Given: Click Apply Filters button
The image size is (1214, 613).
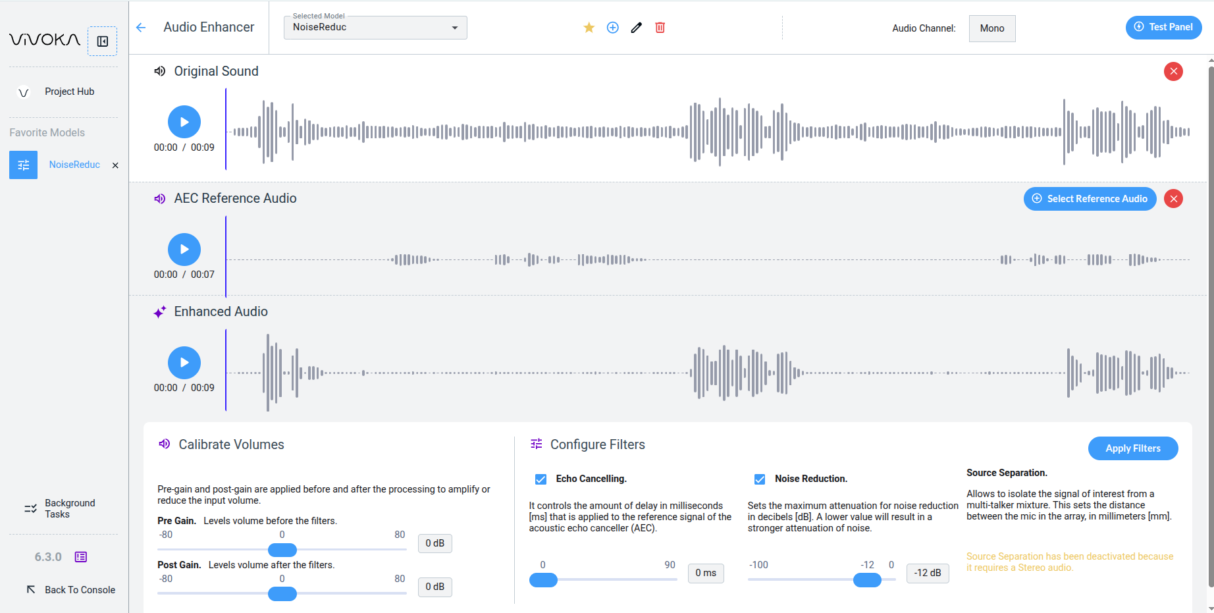Looking at the screenshot, I should point(1133,448).
